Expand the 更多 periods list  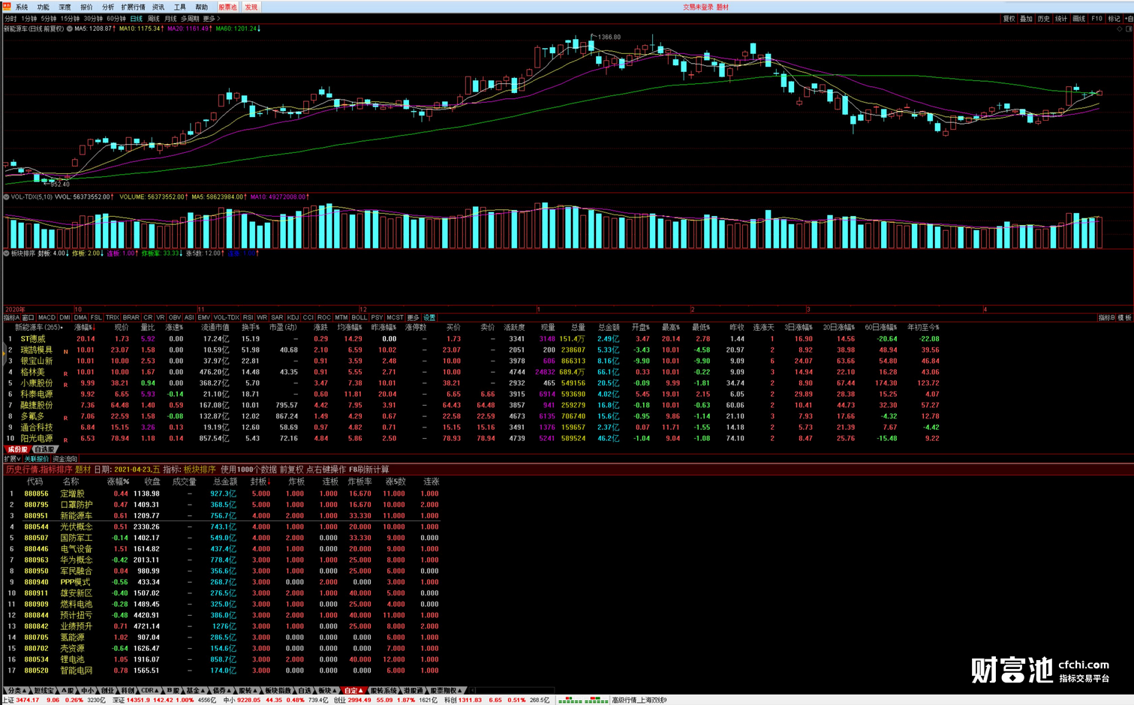[211, 19]
